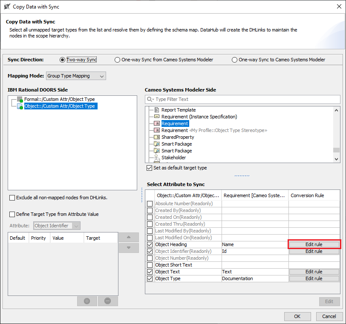Enable Exclude all non-mapped nodes from DHLinks
This screenshot has height=324, width=346.
point(12,198)
